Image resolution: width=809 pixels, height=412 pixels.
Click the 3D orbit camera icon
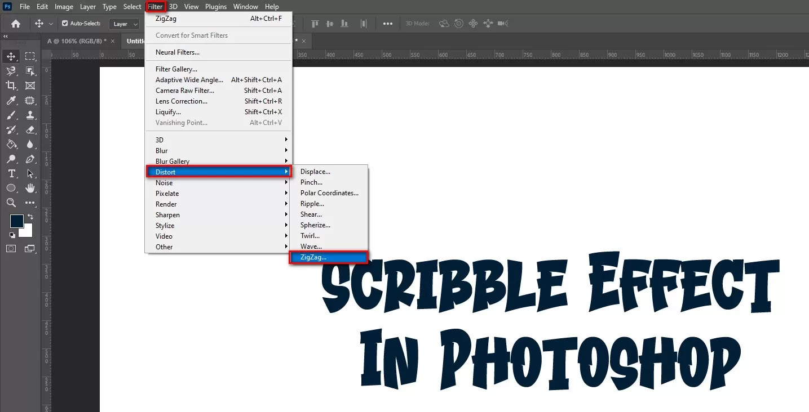pyautogui.click(x=444, y=24)
